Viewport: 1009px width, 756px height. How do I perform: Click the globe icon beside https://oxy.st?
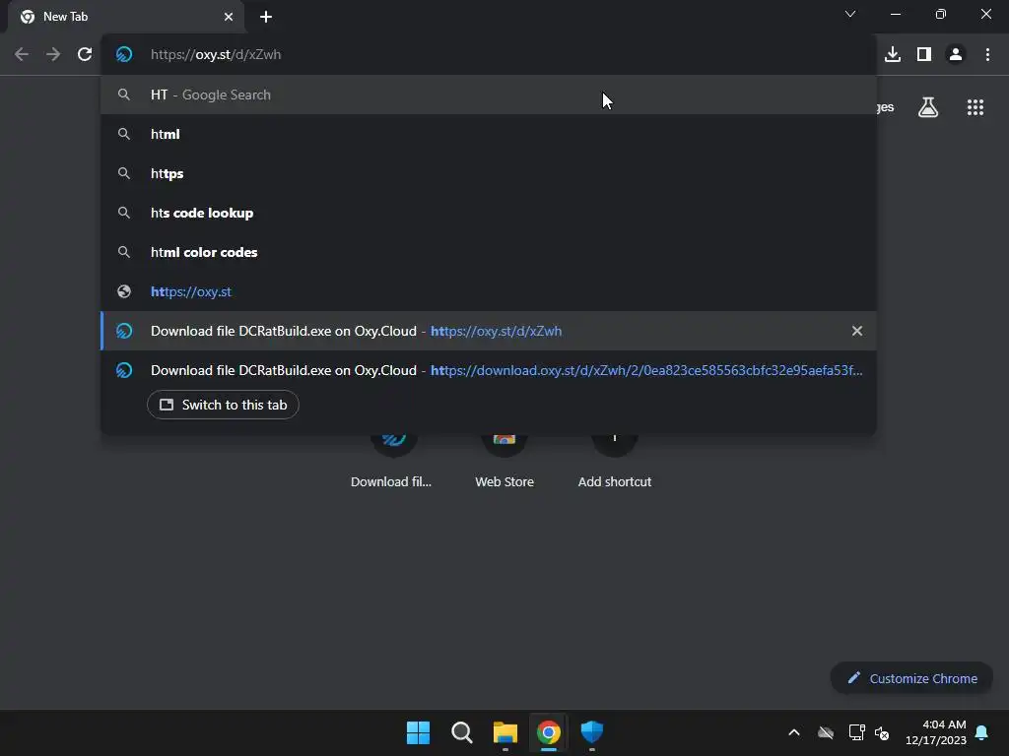[x=124, y=291]
